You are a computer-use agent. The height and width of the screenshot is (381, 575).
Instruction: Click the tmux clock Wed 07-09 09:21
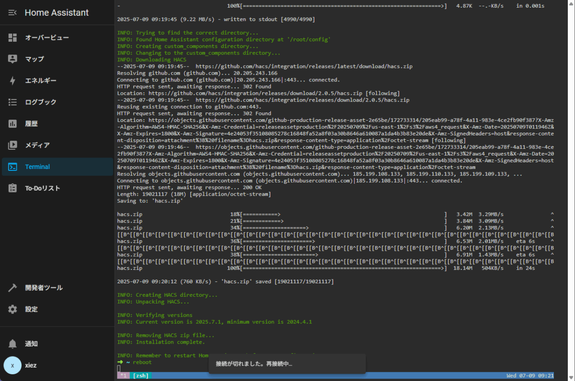(x=530, y=376)
